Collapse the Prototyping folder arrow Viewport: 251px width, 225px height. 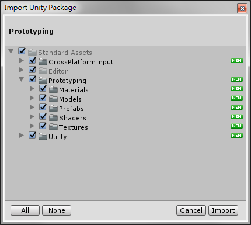tap(22, 79)
